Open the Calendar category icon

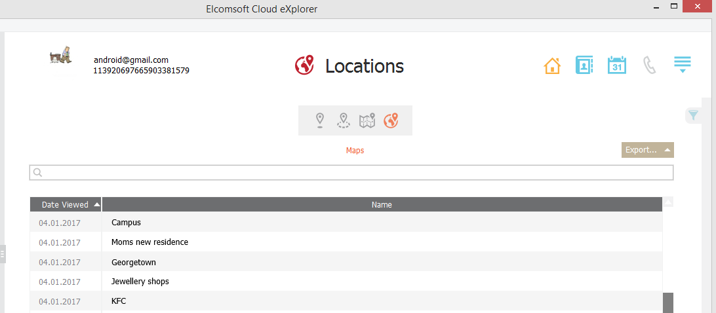tap(617, 65)
